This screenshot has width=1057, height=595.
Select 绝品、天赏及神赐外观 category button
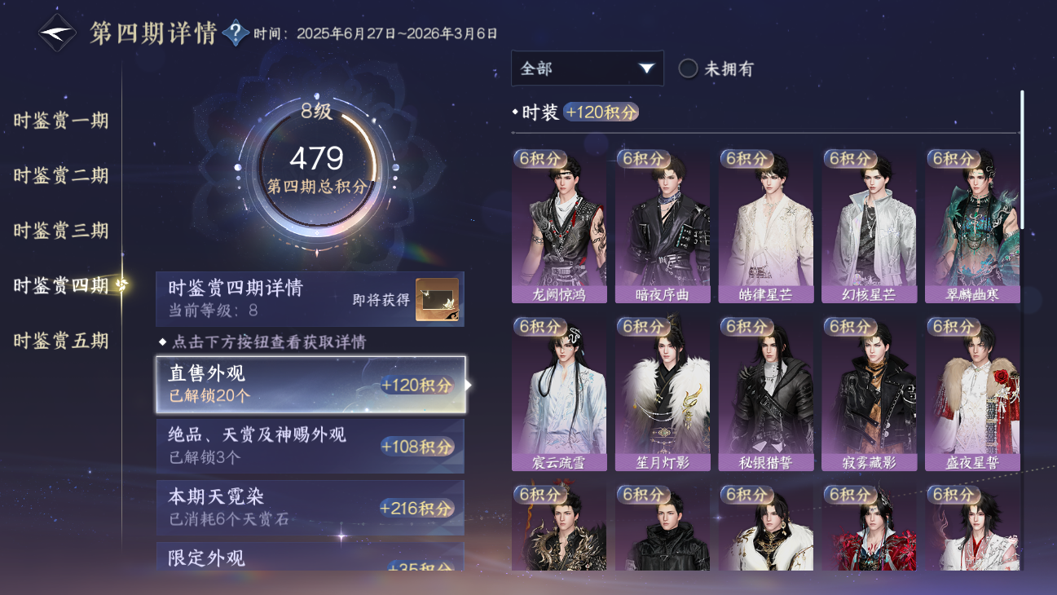pos(310,446)
